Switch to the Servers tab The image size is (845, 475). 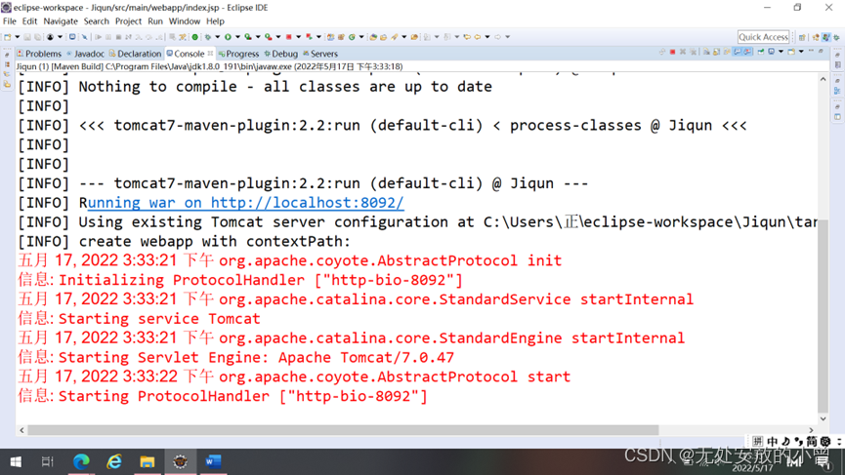(x=320, y=54)
